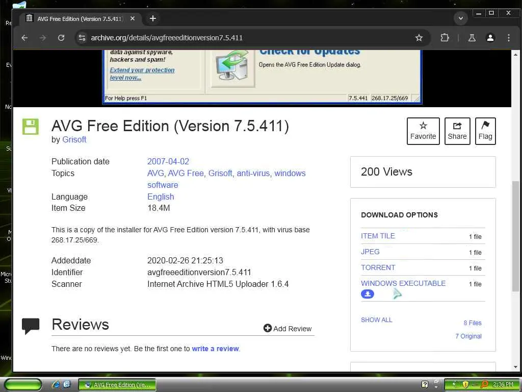This screenshot has width=522, height=392.
Task: Open the 8 Files link
Action: [x=473, y=323]
